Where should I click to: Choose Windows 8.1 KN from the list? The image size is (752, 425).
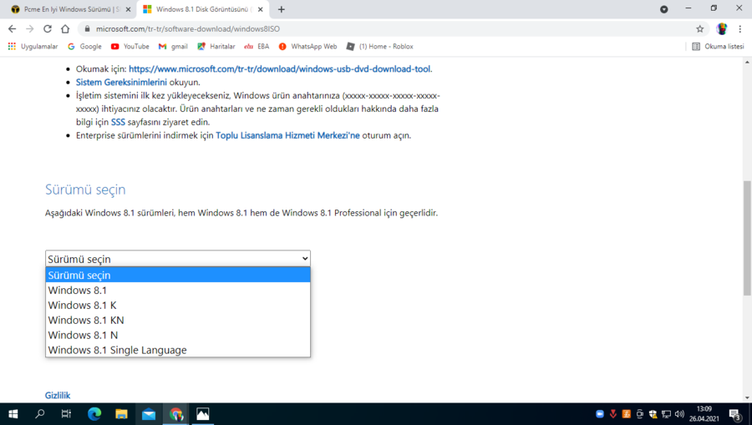tap(178, 320)
